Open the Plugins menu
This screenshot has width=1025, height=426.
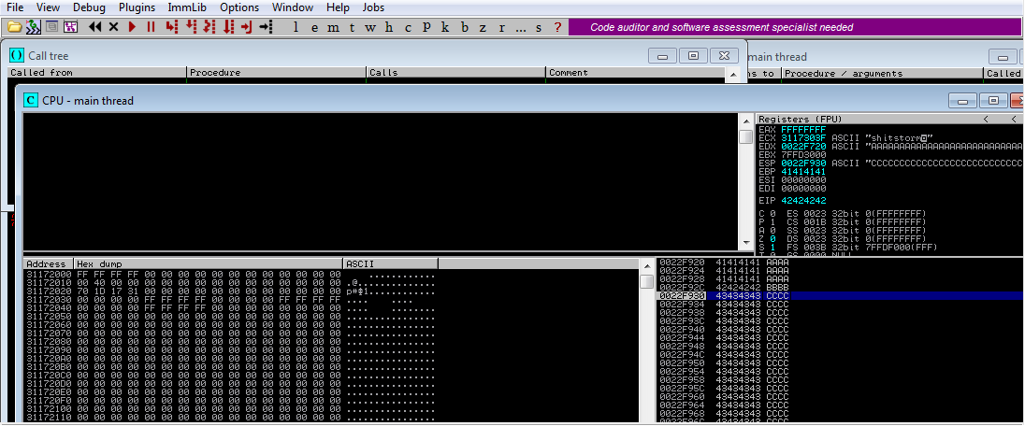[137, 7]
